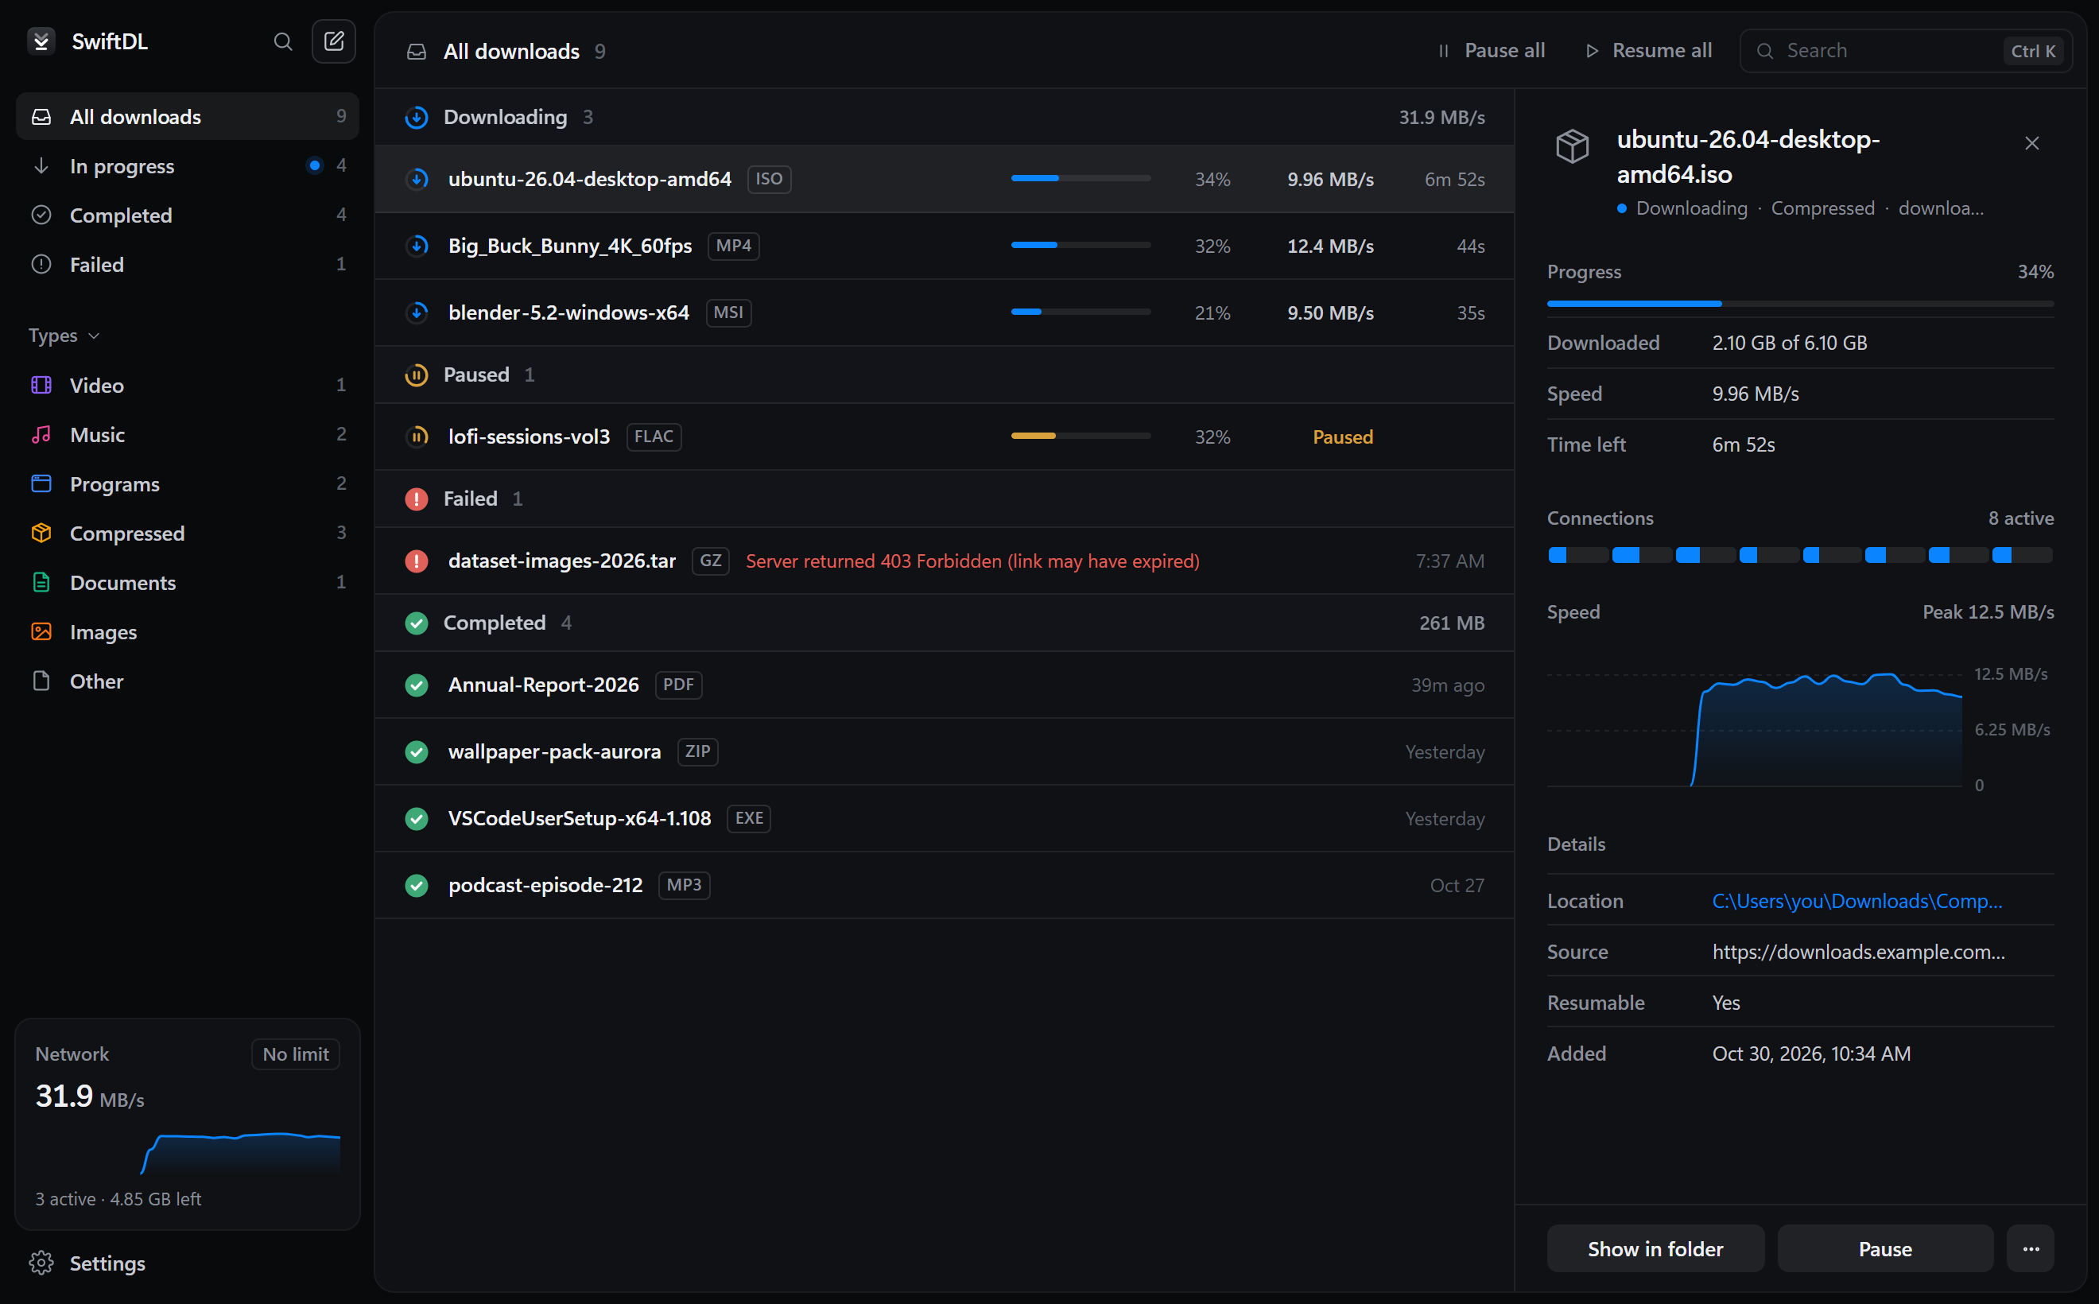Click the Annual-Report-2026 completed check icon
Viewport: 2099px width, 1304px height.
[417, 685]
